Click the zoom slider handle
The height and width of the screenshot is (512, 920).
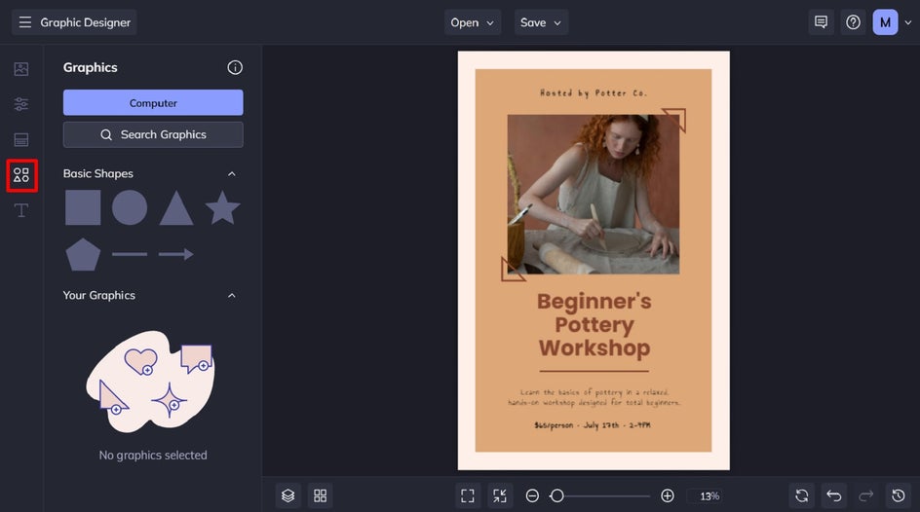pyautogui.click(x=556, y=495)
